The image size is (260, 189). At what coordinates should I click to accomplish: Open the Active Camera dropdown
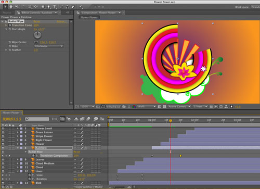click(179, 107)
